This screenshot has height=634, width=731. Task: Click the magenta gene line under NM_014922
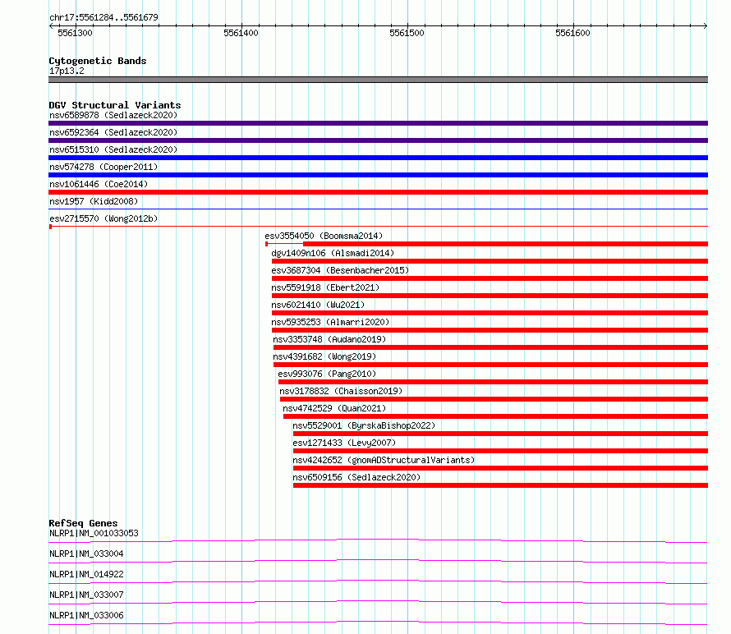[378, 581]
